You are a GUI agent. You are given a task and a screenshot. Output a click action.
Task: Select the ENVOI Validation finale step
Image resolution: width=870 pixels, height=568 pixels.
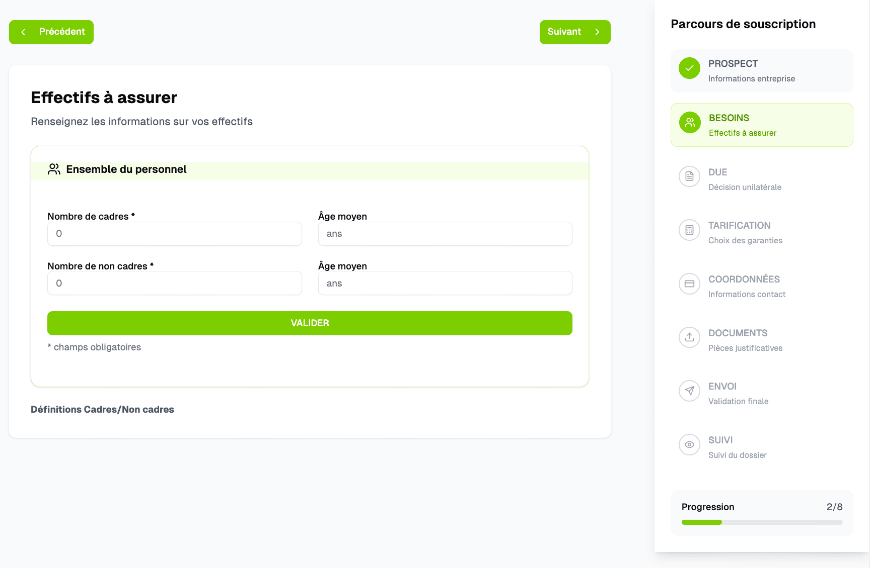click(738, 393)
